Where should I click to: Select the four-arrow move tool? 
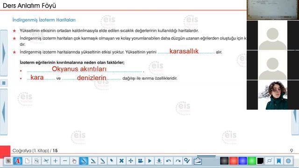pos(131,161)
